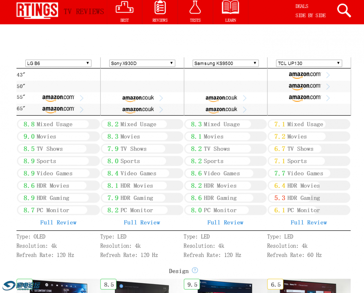Image resolution: width=364 pixels, height=293 pixels.
Task: Click the Design help question mark icon
Action: coord(195,270)
